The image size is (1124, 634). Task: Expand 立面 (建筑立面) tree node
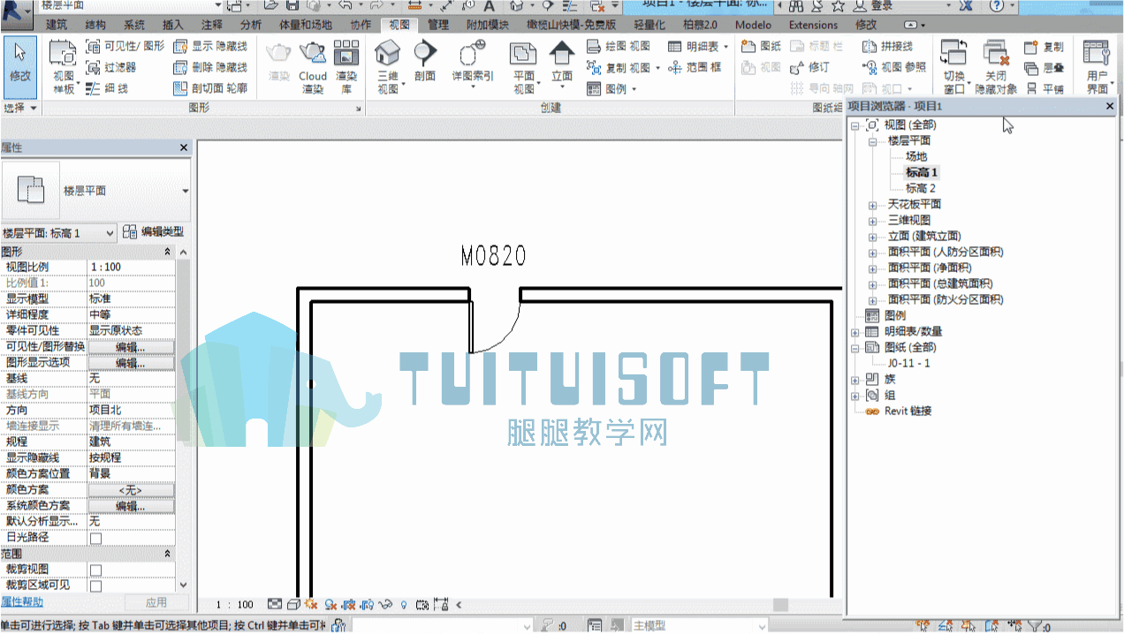[872, 237]
